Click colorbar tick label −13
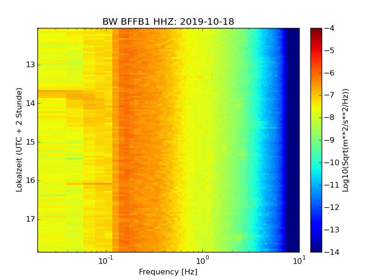 [332, 230]
